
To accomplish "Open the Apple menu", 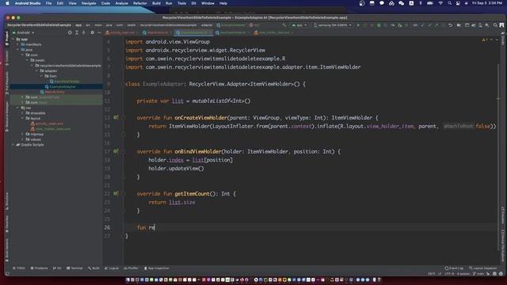I will [x=7, y=3].
